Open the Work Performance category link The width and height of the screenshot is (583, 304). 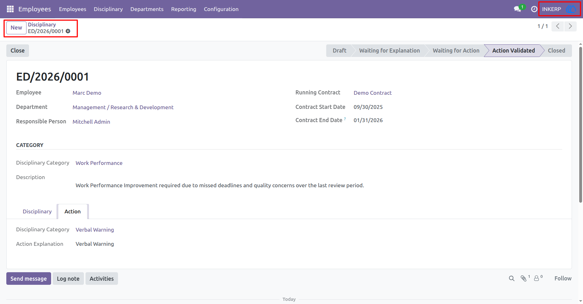[x=99, y=163]
